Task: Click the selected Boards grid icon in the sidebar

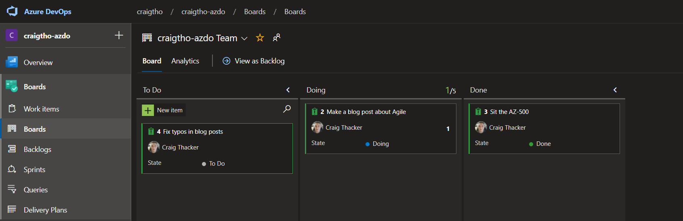Action: coord(12,128)
